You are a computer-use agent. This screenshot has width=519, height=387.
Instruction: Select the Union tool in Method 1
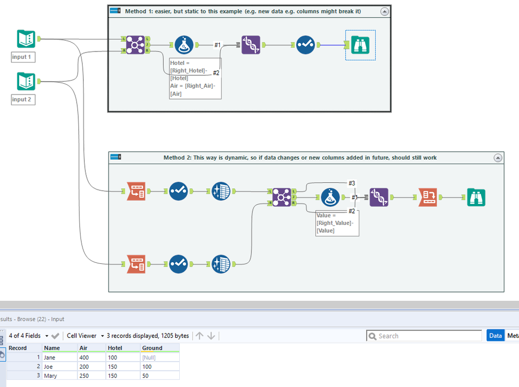pos(250,45)
